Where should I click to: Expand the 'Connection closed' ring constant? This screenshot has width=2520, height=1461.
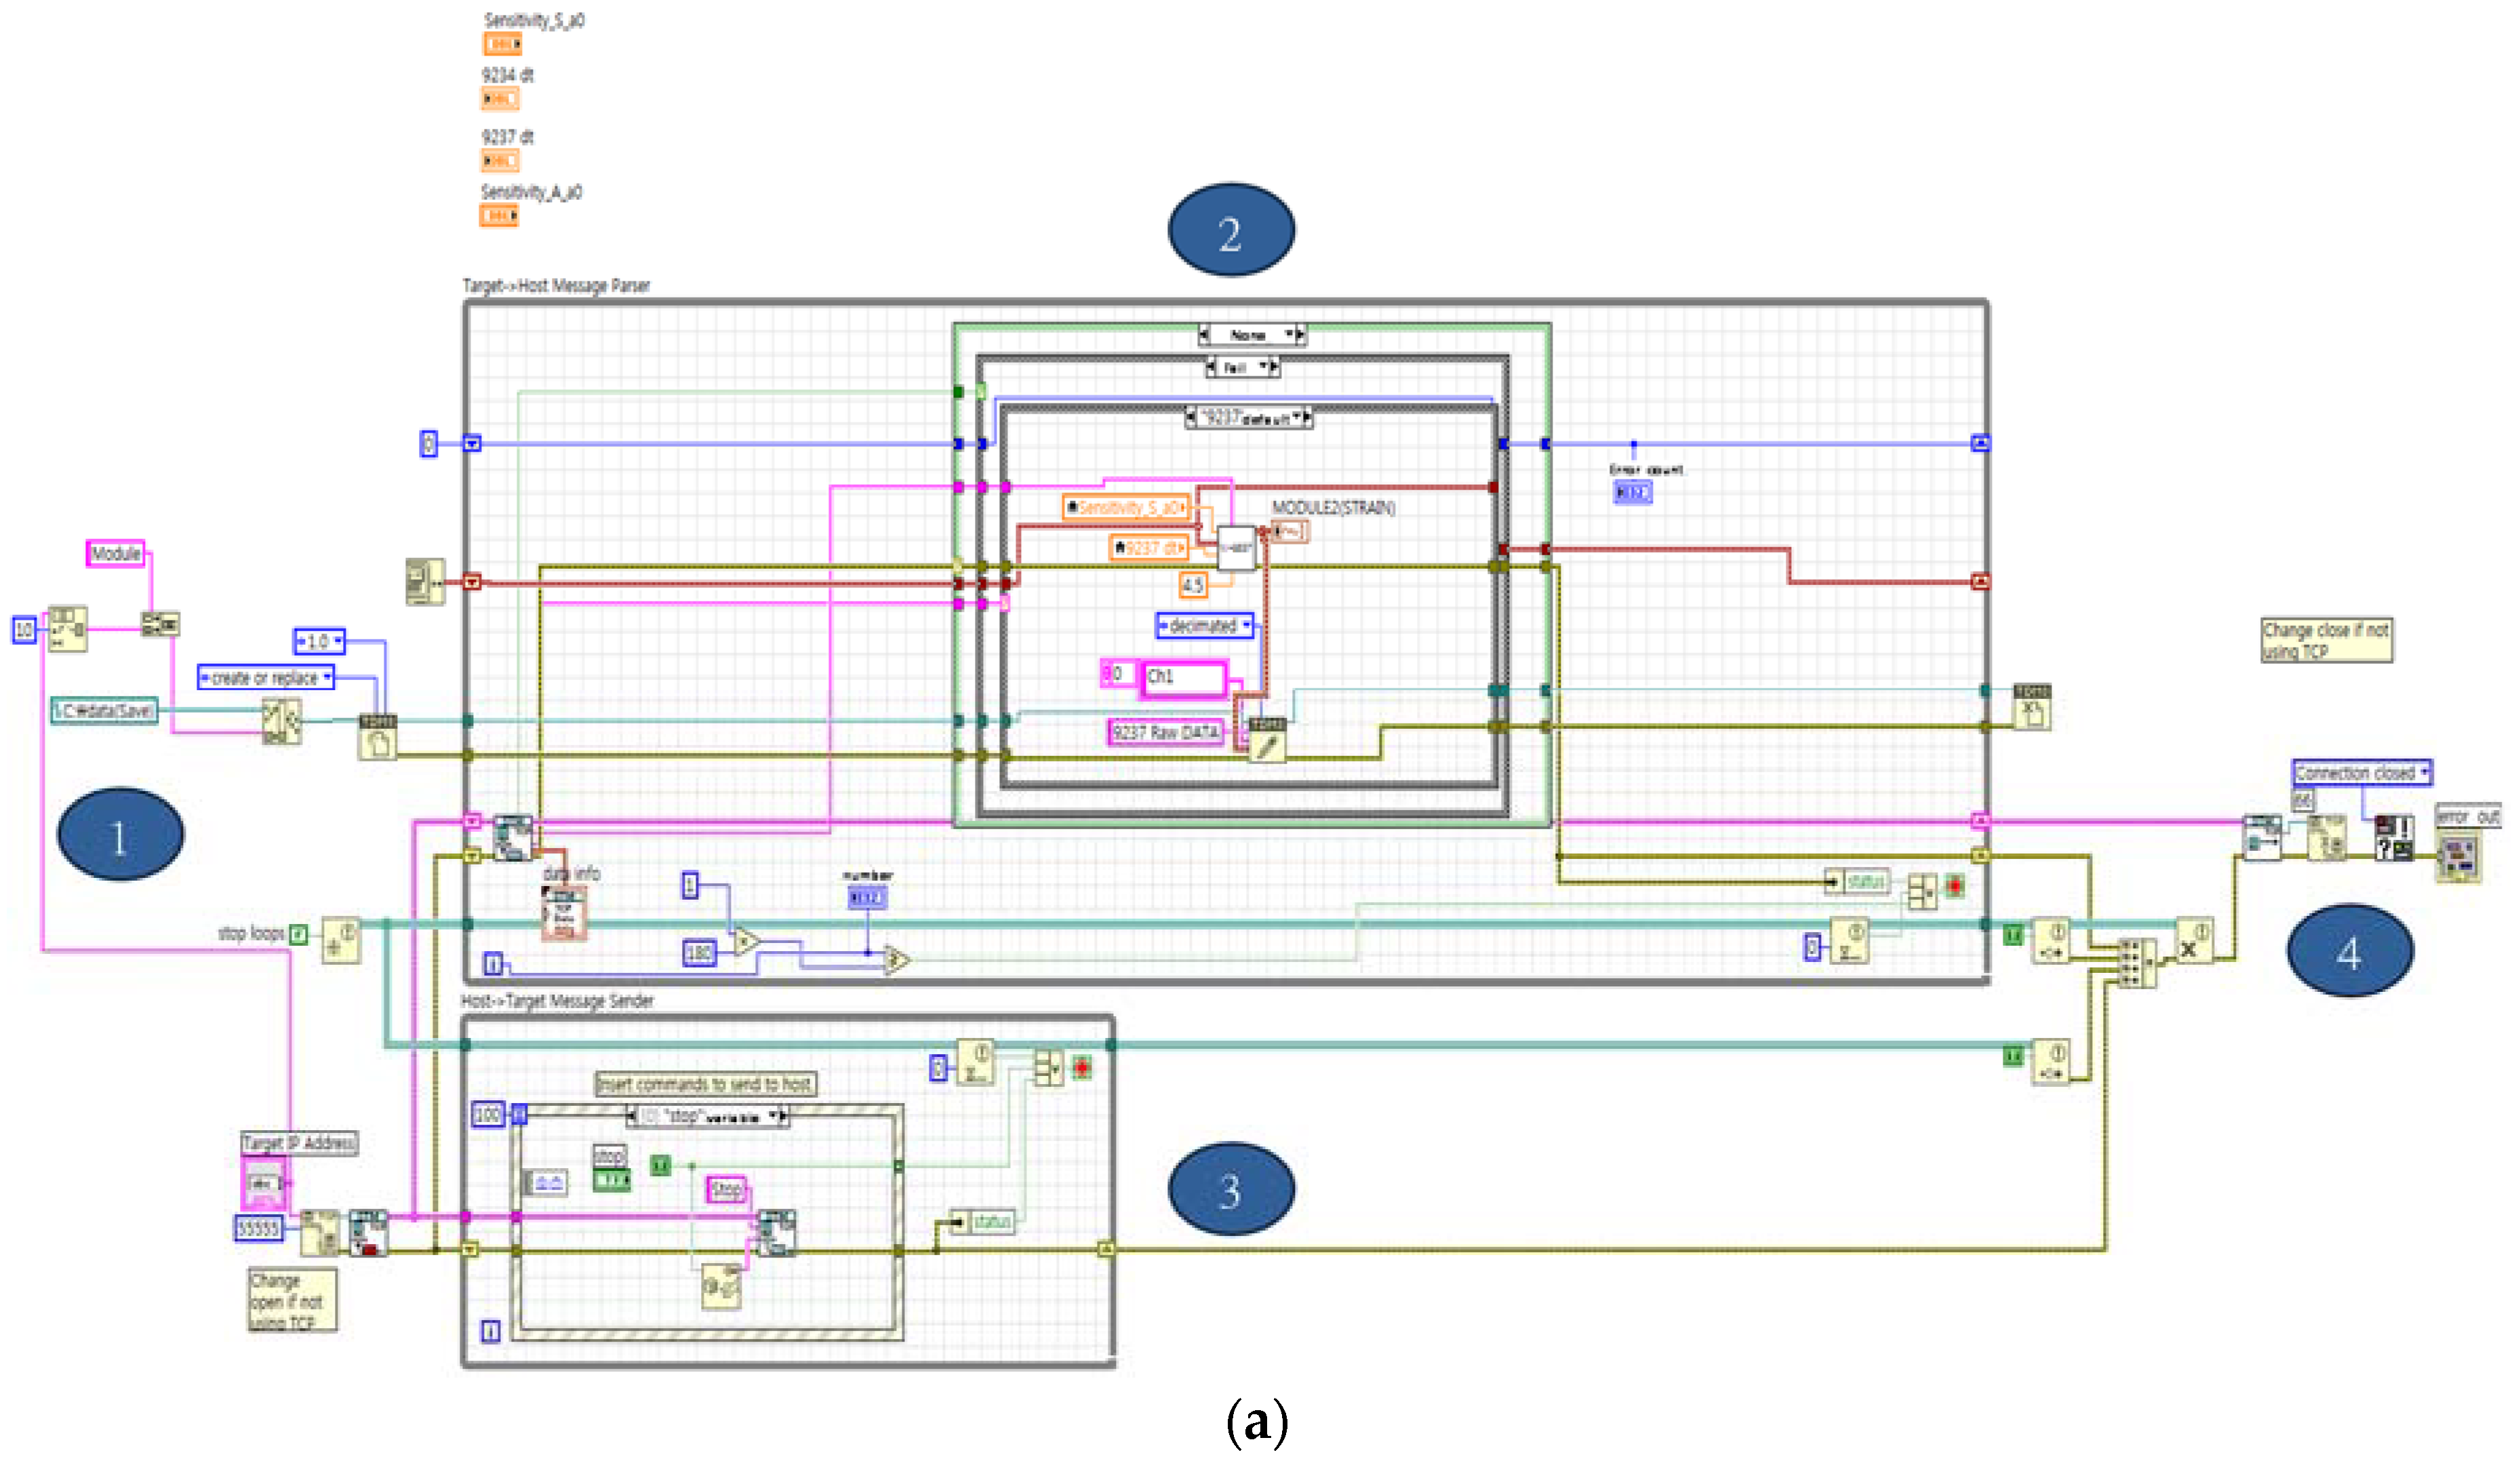point(2361,773)
